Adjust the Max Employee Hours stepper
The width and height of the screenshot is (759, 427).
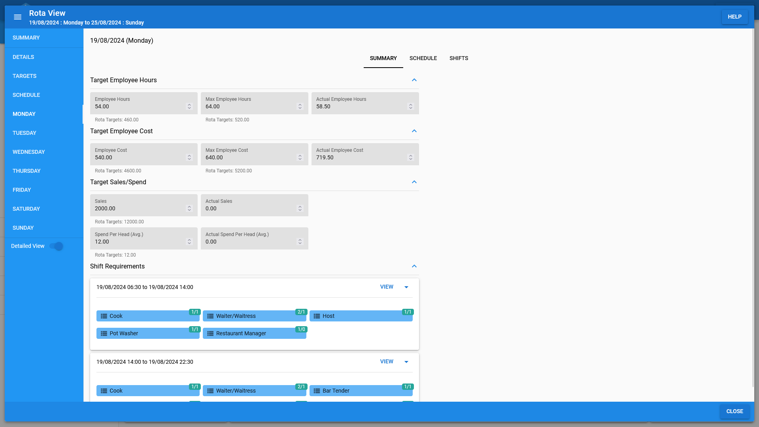tap(300, 106)
